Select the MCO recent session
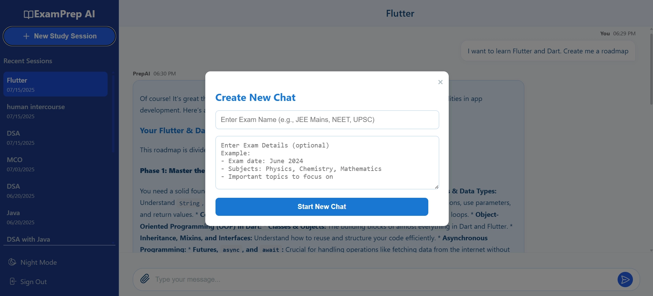Viewport: 653px width, 296px height. tap(55, 164)
